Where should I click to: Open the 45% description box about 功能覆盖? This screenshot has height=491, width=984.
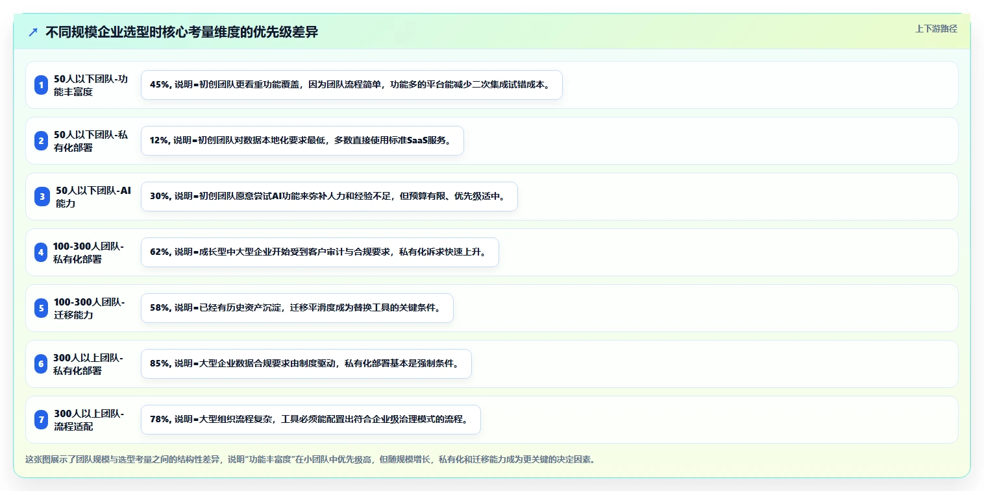tap(352, 85)
